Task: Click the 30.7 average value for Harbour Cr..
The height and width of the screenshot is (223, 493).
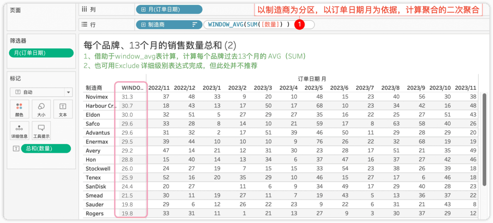Action: click(127, 106)
